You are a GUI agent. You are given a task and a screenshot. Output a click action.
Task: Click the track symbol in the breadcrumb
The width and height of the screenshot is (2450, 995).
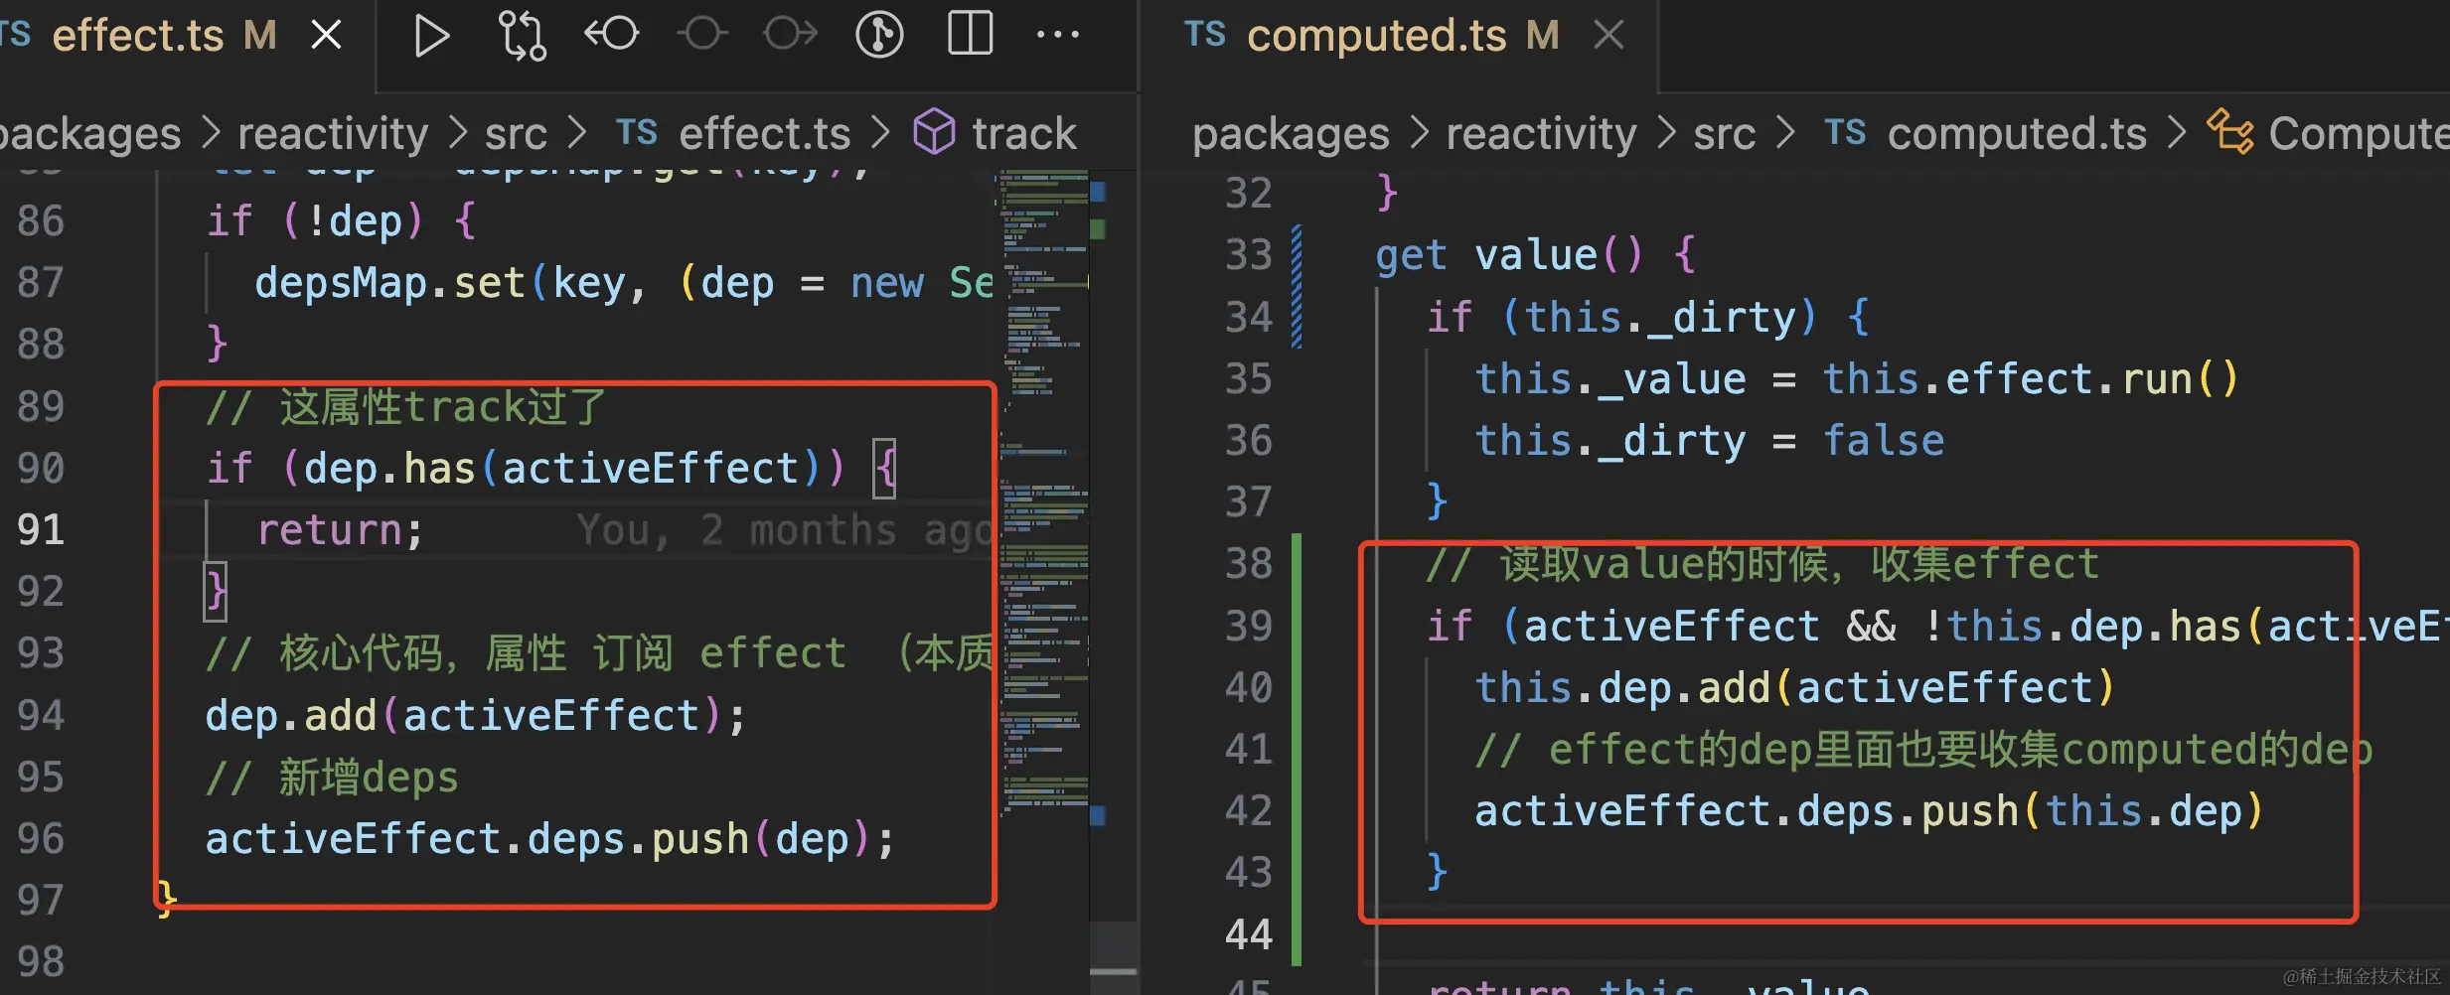click(x=995, y=133)
